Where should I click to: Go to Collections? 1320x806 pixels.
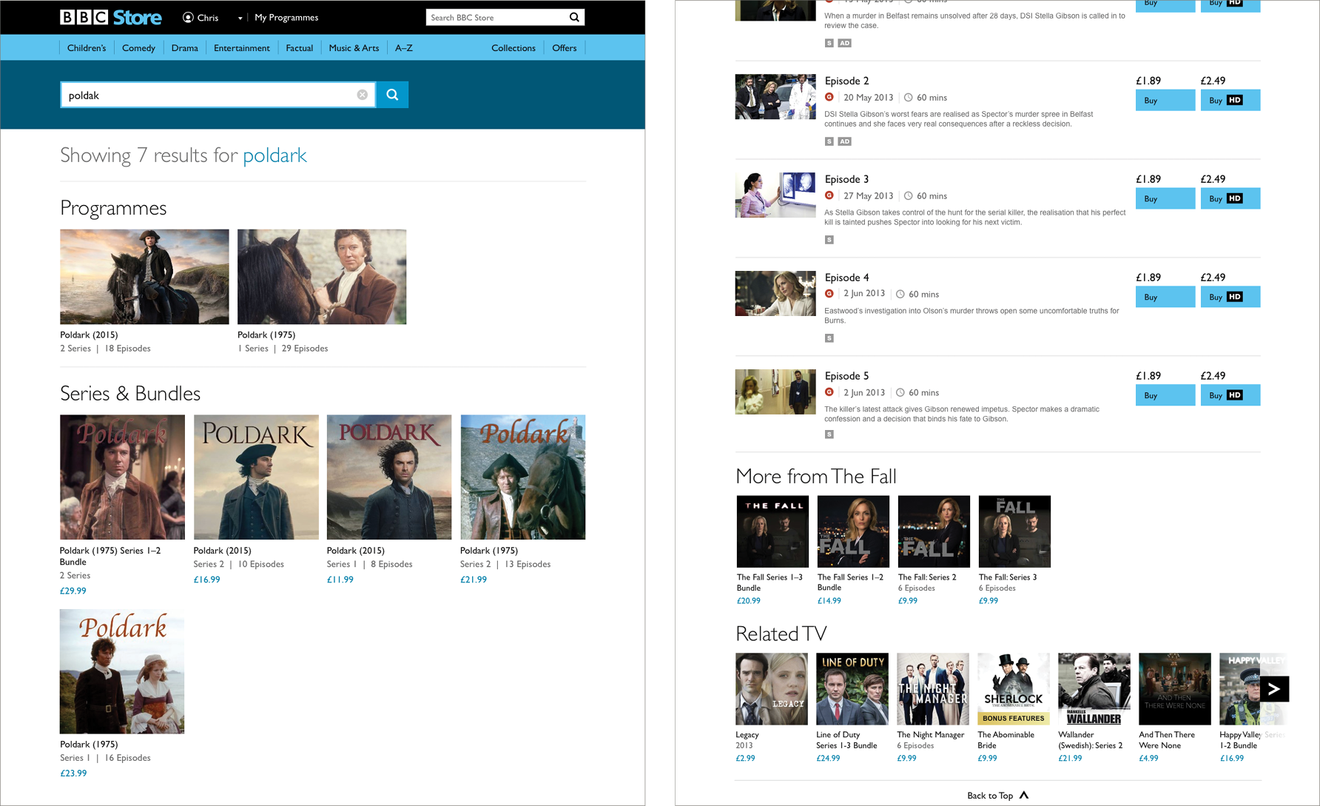(513, 48)
